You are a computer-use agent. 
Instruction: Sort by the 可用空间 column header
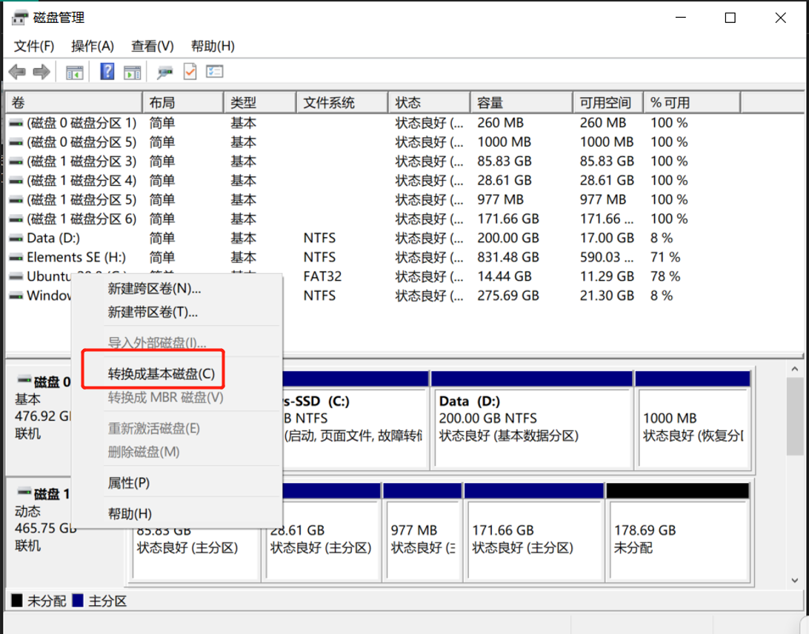[608, 103]
